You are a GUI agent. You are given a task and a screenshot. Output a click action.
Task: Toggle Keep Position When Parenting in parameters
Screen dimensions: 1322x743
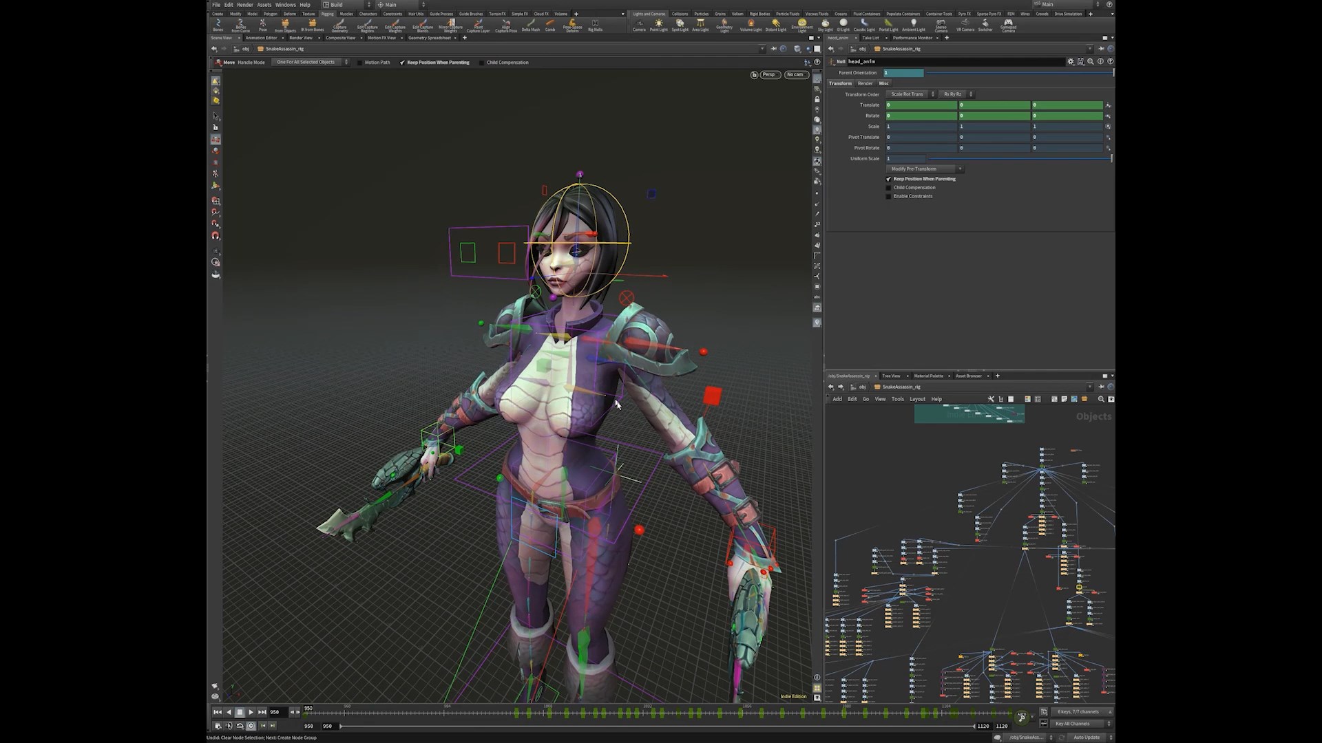888,179
